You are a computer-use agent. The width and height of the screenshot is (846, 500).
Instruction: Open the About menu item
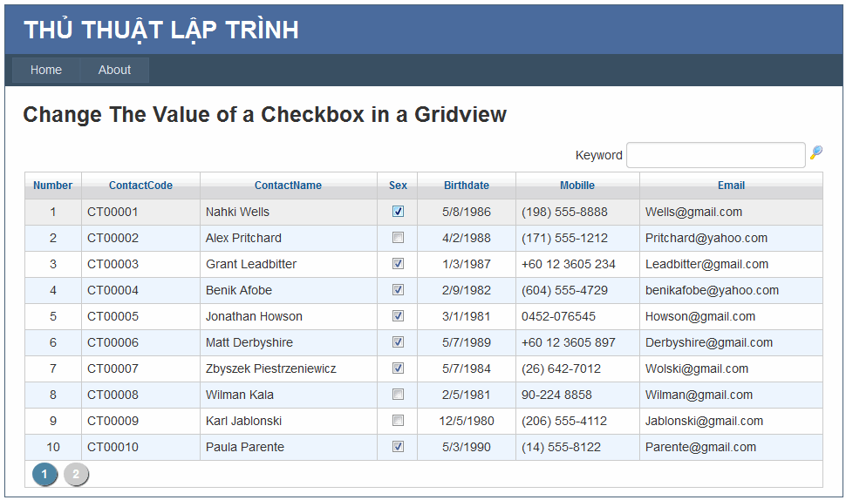pyautogui.click(x=114, y=70)
